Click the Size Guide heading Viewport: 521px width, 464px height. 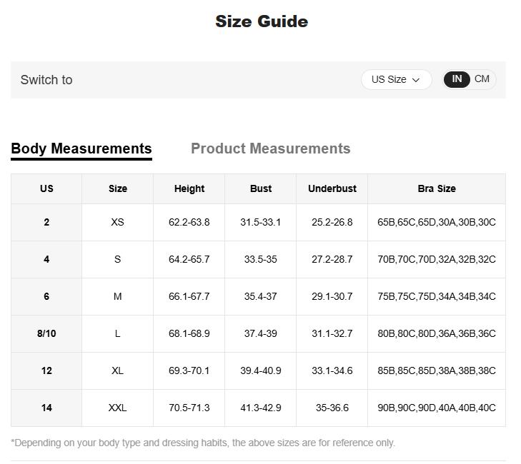(x=262, y=21)
